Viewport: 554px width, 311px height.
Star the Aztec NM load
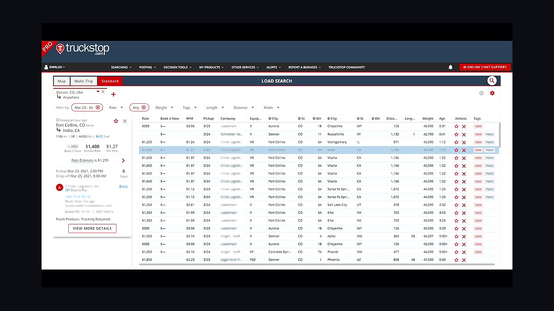[x=456, y=236]
